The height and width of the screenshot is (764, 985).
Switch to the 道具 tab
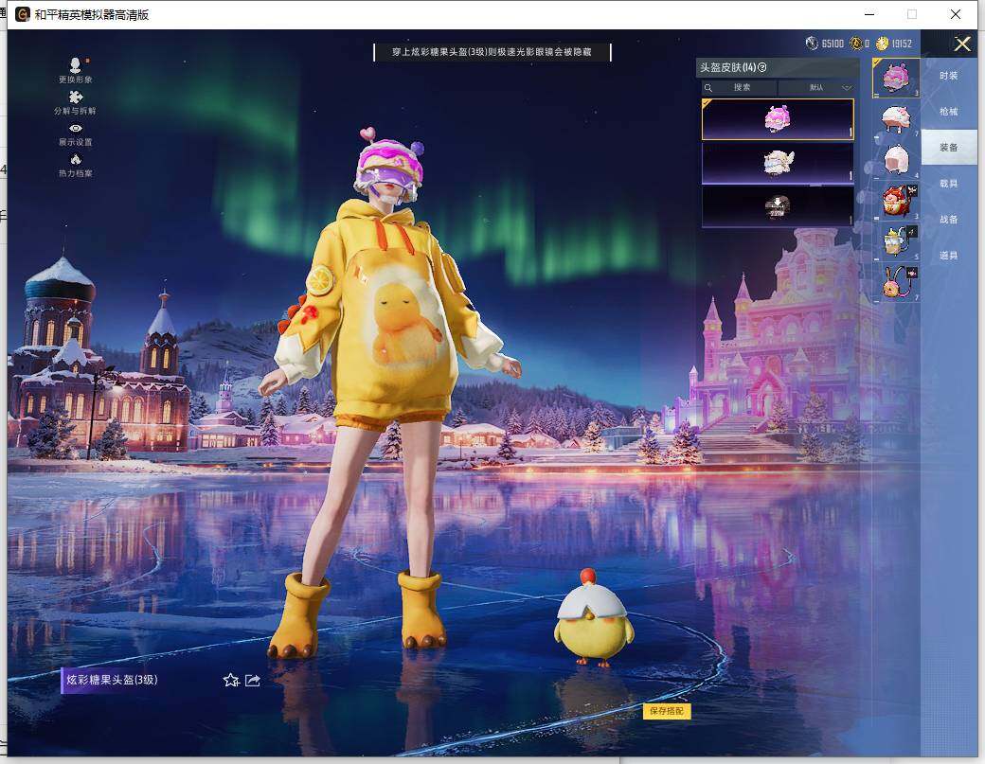[949, 255]
